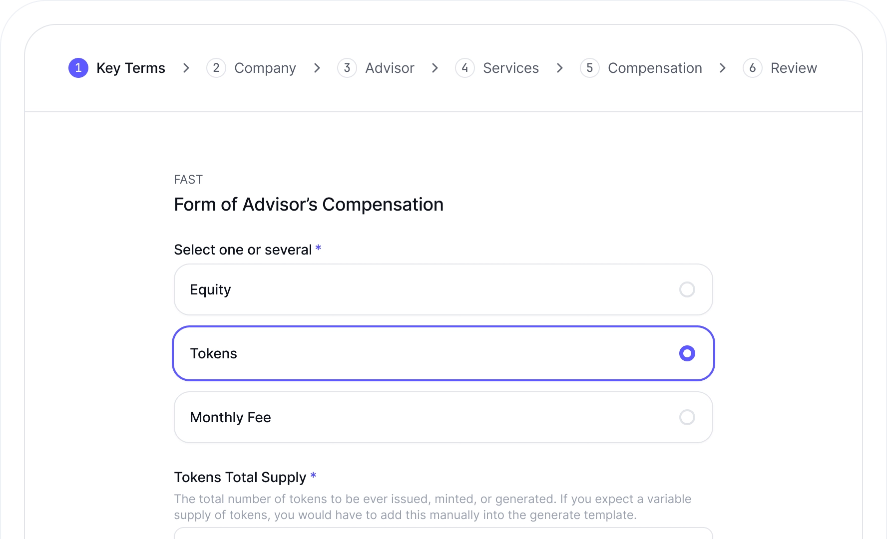The width and height of the screenshot is (887, 539).
Task: Open the Review step label
Action: click(x=794, y=68)
